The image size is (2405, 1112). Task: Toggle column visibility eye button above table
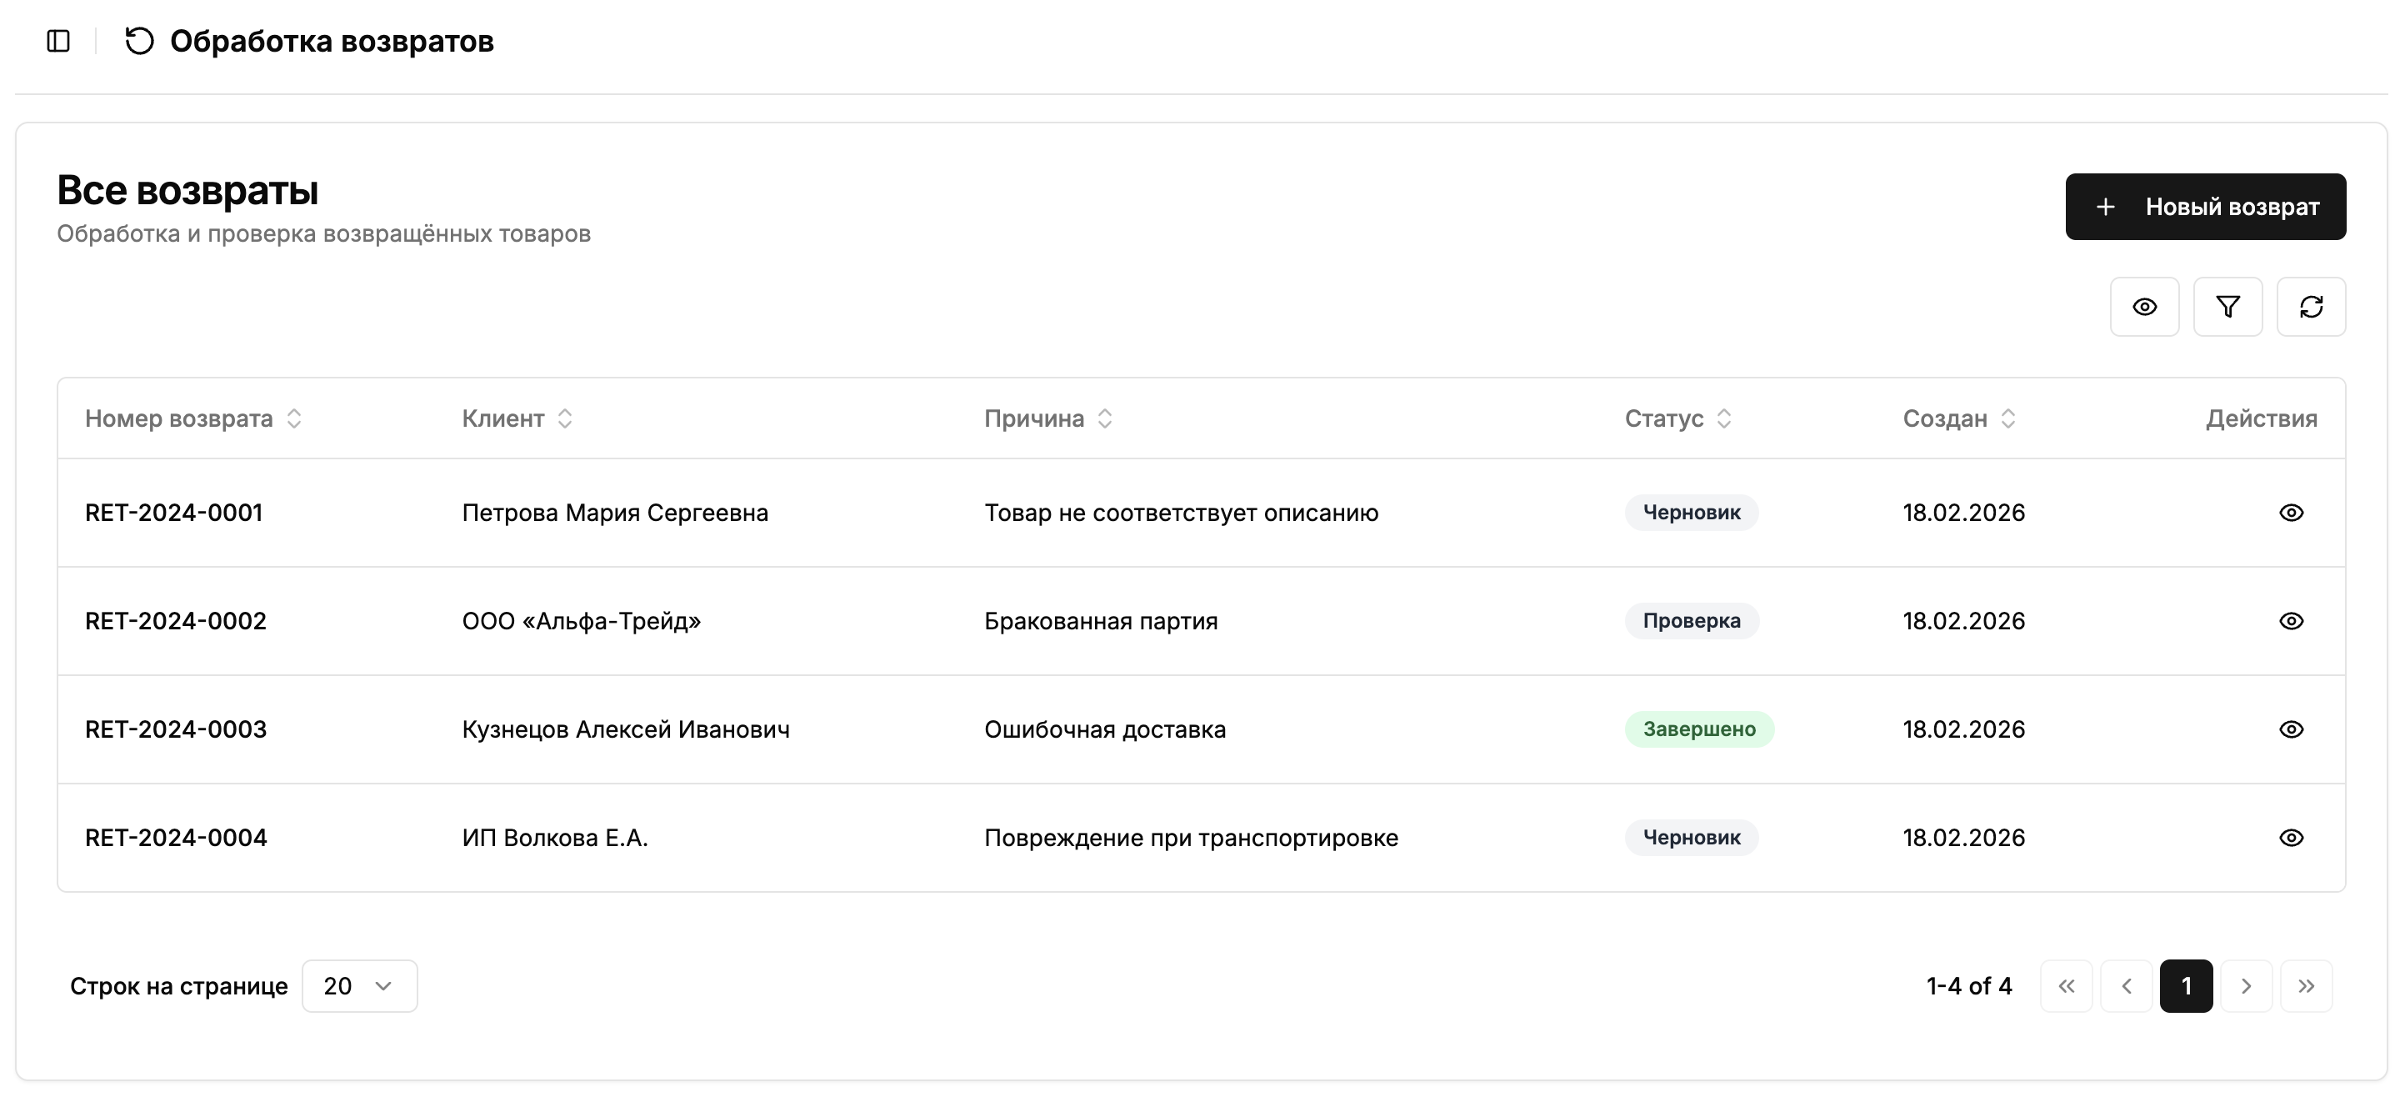[x=2143, y=306]
